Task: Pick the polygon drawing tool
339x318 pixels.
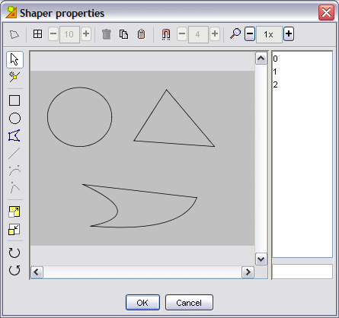Action: click(x=14, y=135)
